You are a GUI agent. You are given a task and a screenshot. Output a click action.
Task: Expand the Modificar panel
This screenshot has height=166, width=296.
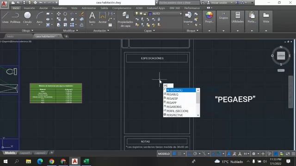(x=70, y=30)
